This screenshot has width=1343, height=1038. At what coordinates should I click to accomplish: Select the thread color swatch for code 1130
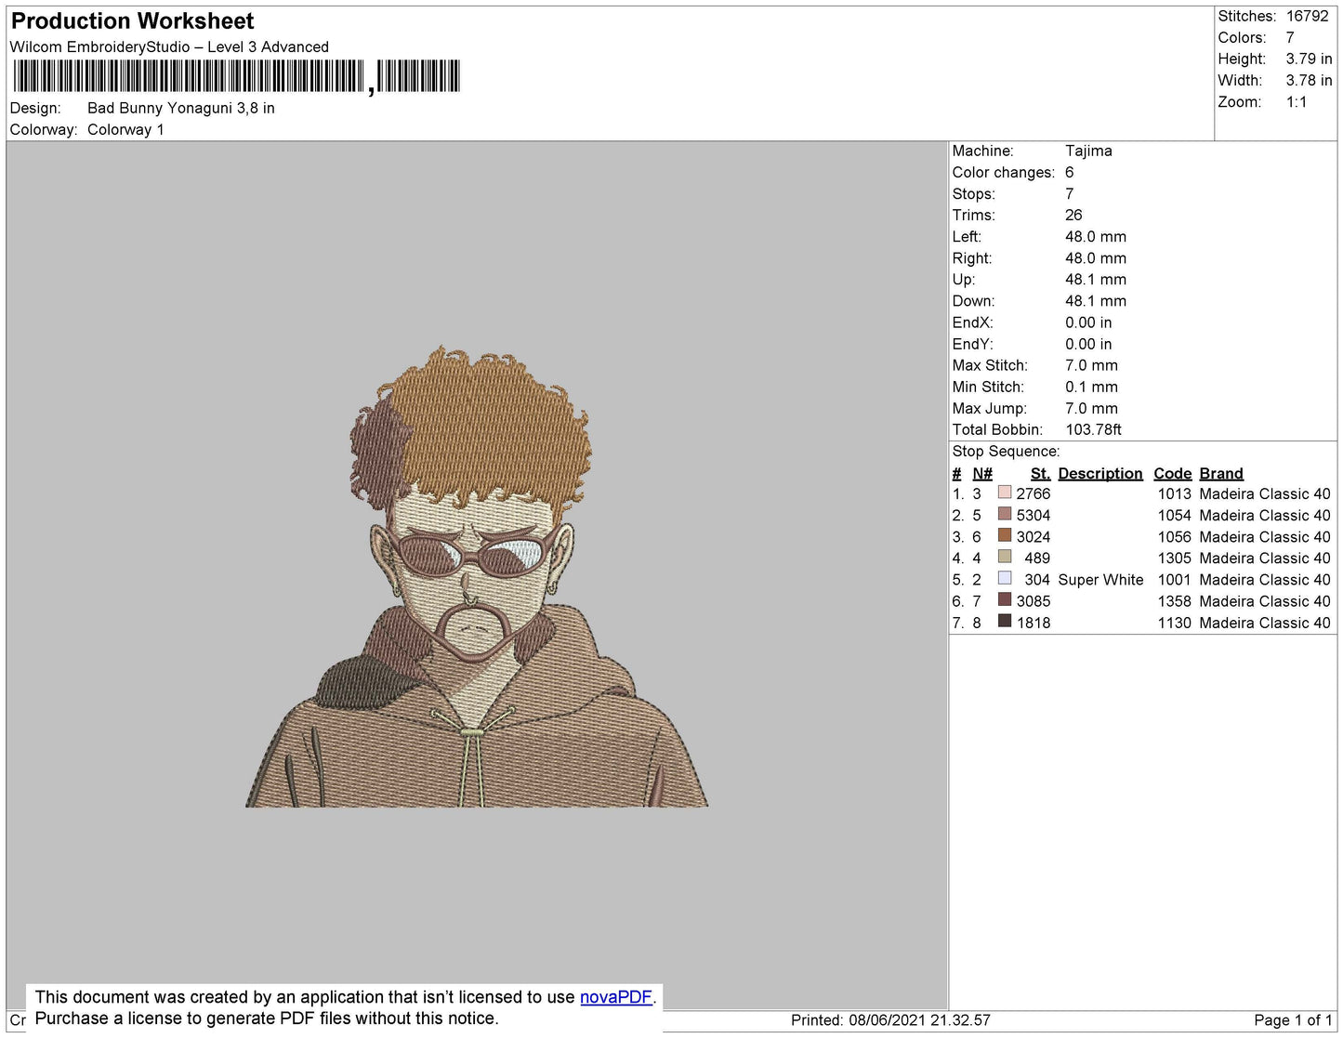[x=1005, y=621]
